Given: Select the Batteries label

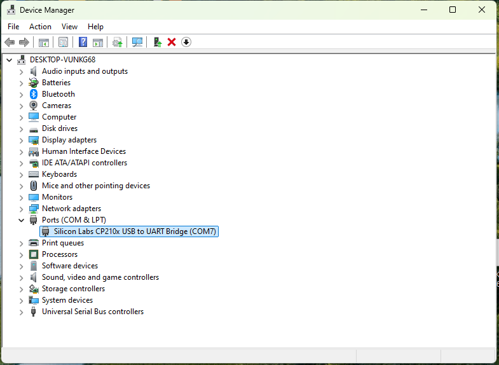Looking at the screenshot, I should [57, 83].
